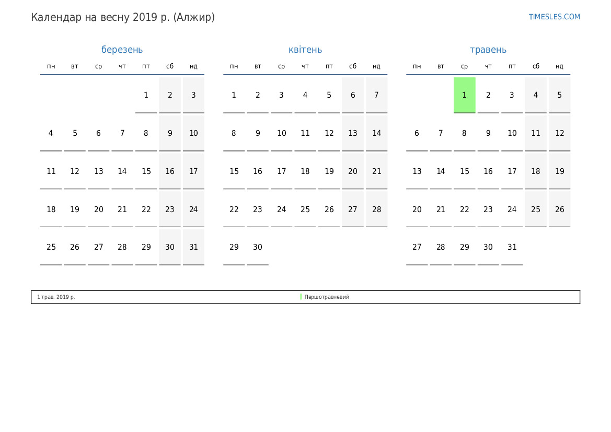This screenshot has height=432, width=611.
Task: Select May 31 in травень
Action: point(512,247)
